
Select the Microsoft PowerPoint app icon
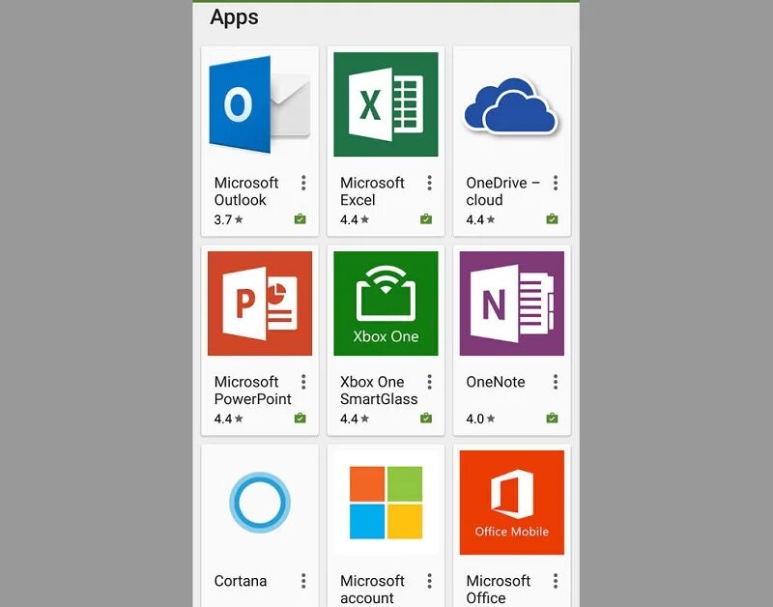tap(260, 303)
